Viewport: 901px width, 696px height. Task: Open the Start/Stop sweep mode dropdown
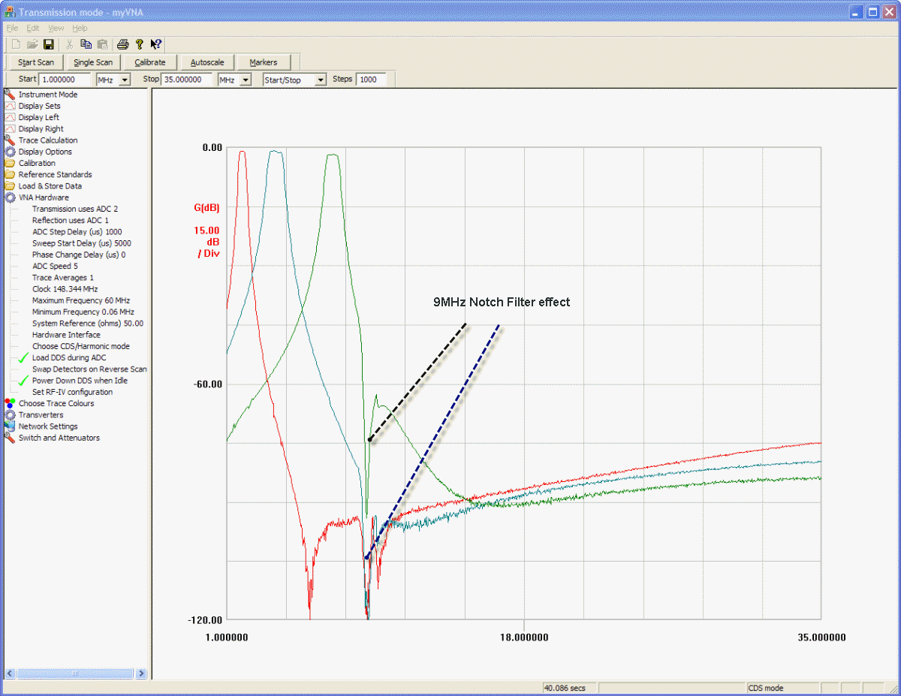pos(321,80)
